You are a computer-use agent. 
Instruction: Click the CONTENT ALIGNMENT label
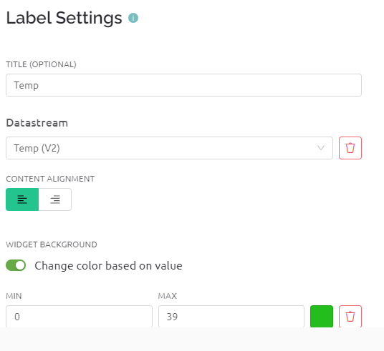pyautogui.click(x=50, y=179)
